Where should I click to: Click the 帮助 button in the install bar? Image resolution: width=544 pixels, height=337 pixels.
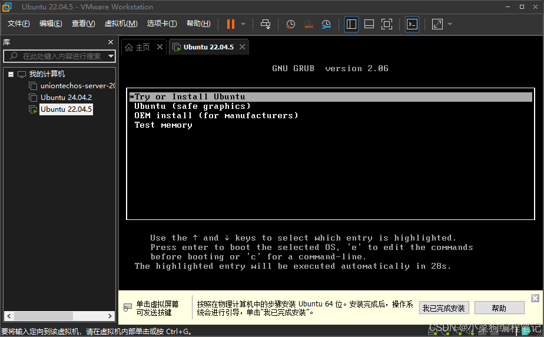pos(499,308)
